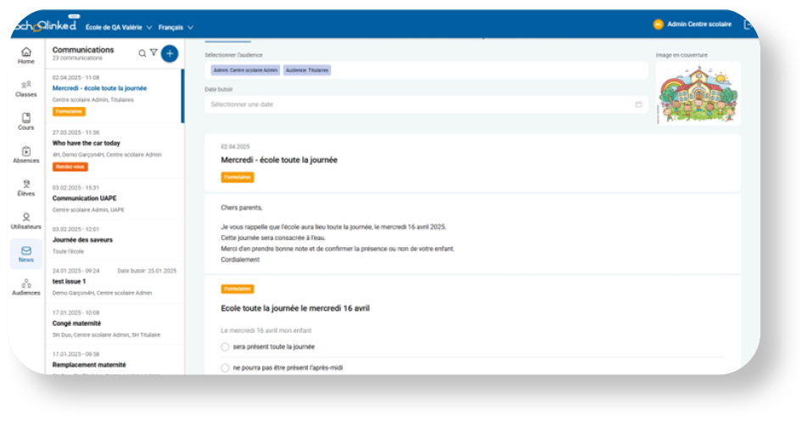Image resolution: width=807 pixels, height=421 pixels.
Task: Click the Formulaires tag in first list item
Action: 69,112
